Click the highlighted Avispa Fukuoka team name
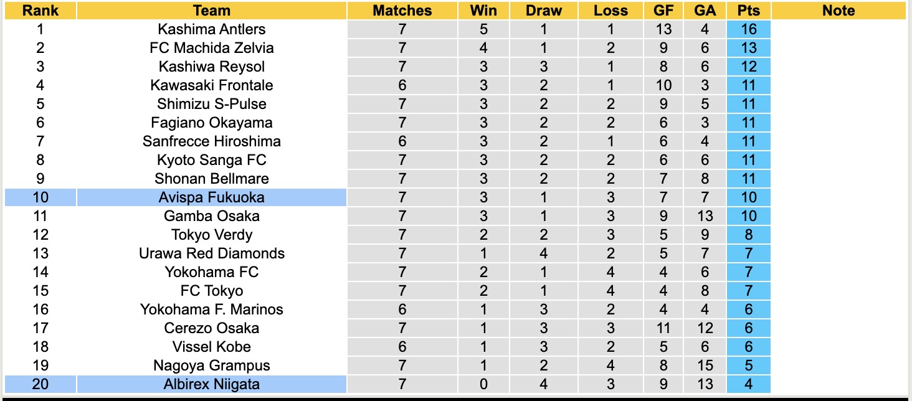The height and width of the screenshot is (401, 912). pos(212,197)
